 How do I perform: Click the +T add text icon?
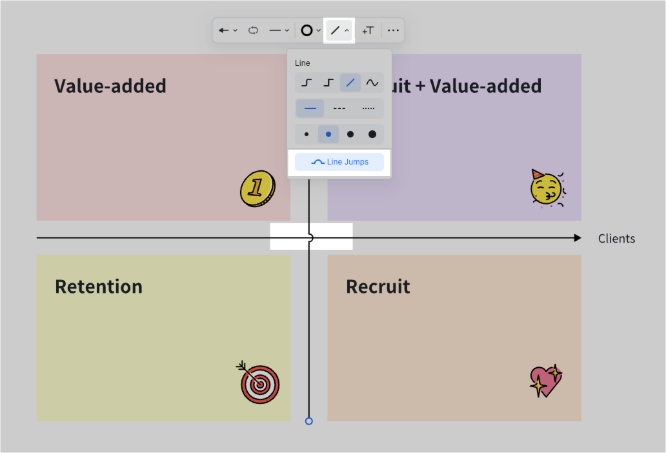point(368,30)
